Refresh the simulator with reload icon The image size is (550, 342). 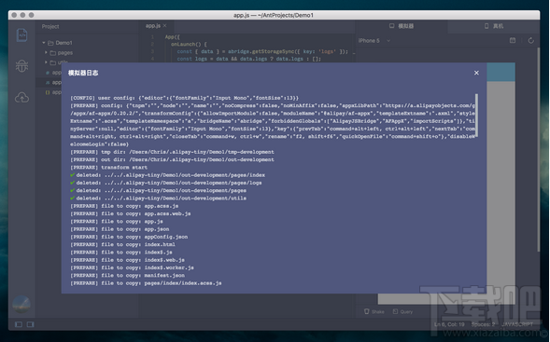(531, 41)
